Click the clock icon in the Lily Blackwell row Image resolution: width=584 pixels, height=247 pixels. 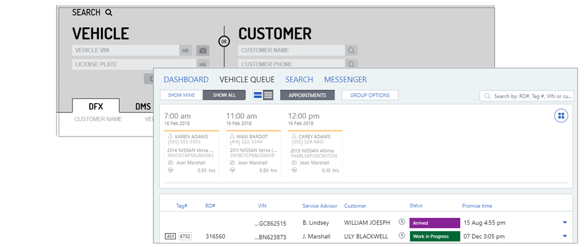coord(402,236)
